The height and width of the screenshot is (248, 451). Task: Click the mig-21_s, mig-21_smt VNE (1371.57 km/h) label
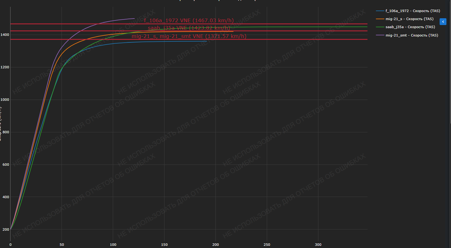(x=189, y=36)
